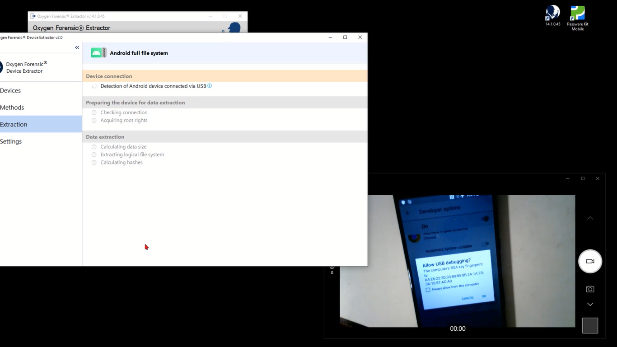The width and height of the screenshot is (617, 347).
Task: Select the Extraction item in the sidebar
Action: click(41, 124)
